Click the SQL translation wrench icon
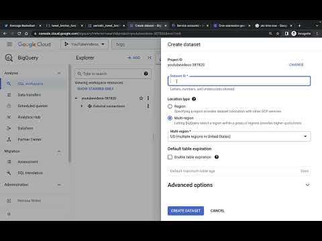322x241 pixels. pyautogui.click(x=9, y=173)
